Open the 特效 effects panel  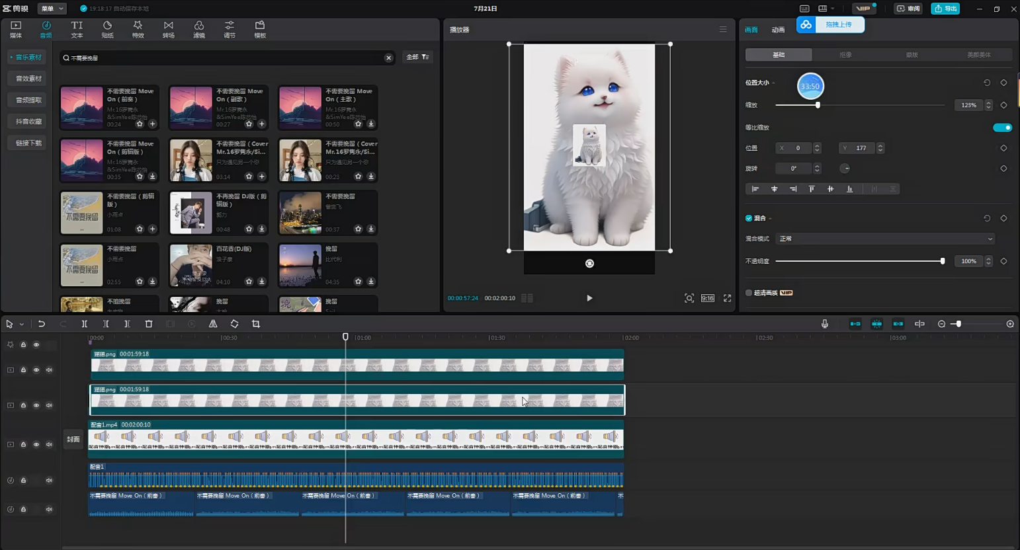138,29
